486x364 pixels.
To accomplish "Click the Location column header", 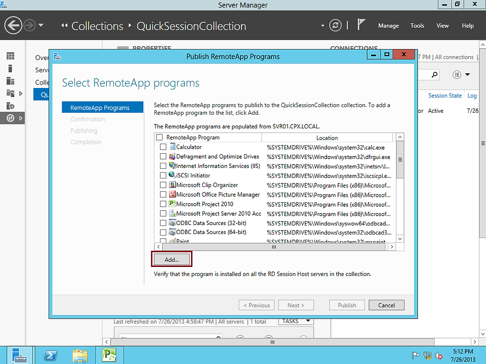I will click(327, 138).
